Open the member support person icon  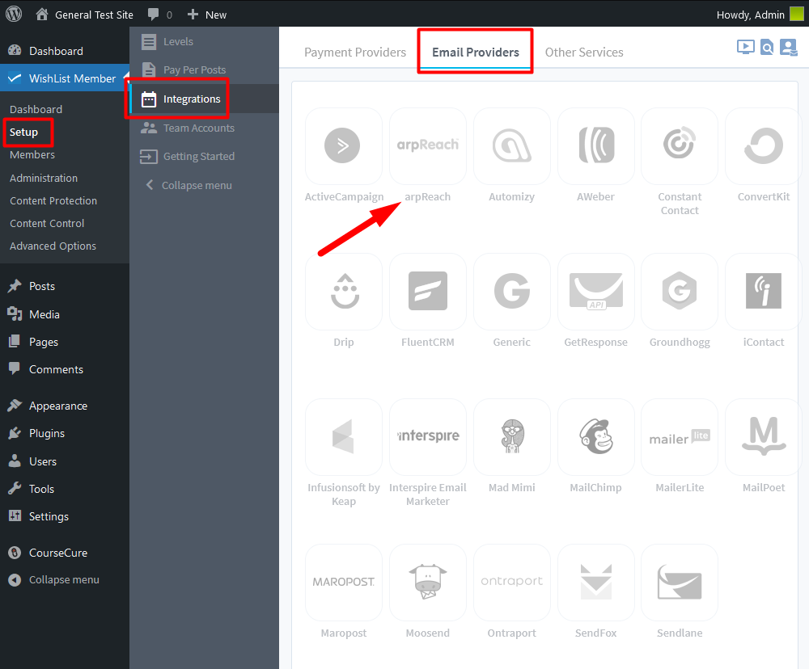(x=788, y=48)
